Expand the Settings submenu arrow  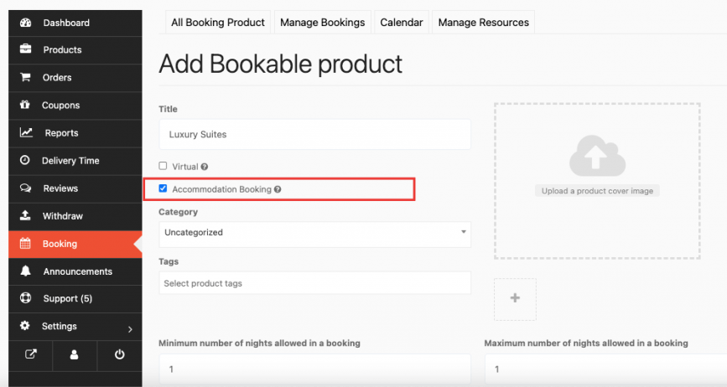[x=129, y=328]
